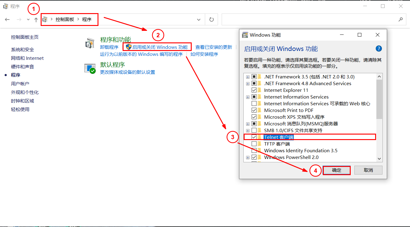Toggle the Telnet 客户端 checkbox
The width and height of the screenshot is (410, 227).
click(x=254, y=137)
